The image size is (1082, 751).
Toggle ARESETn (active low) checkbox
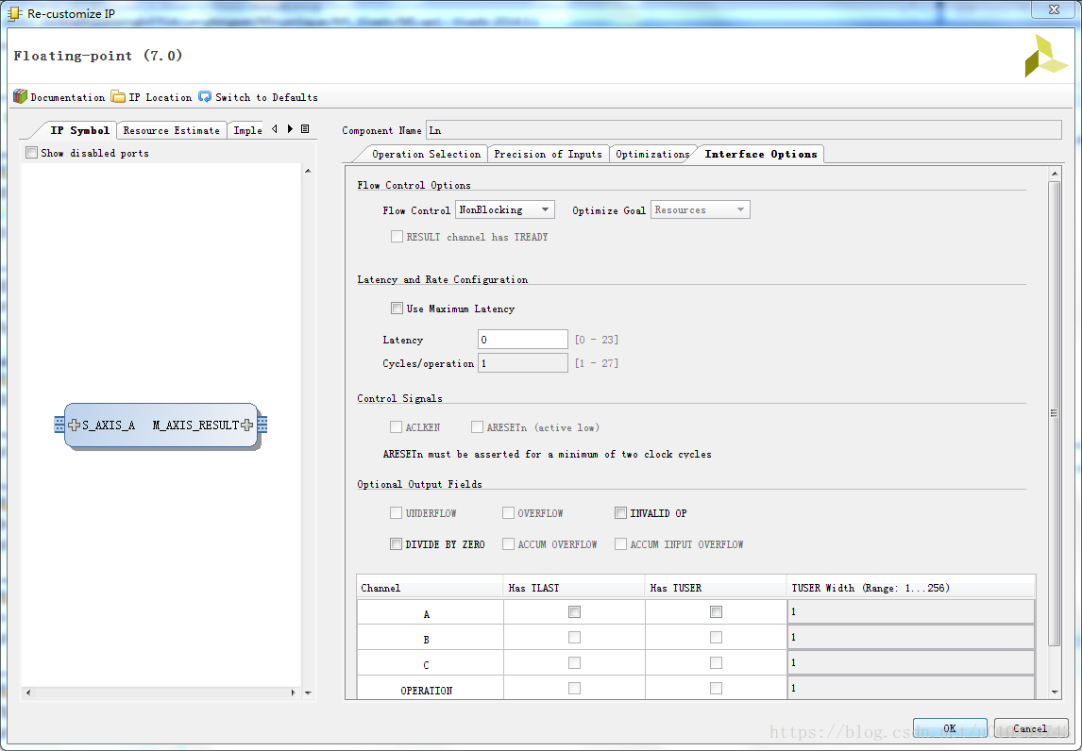[x=477, y=427]
